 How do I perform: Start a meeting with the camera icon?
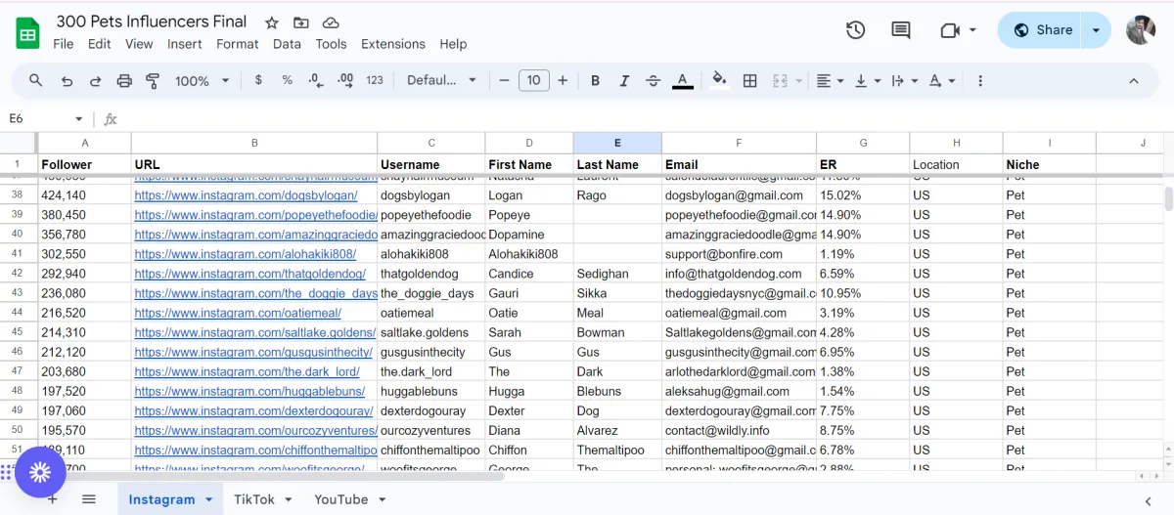click(x=949, y=30)
